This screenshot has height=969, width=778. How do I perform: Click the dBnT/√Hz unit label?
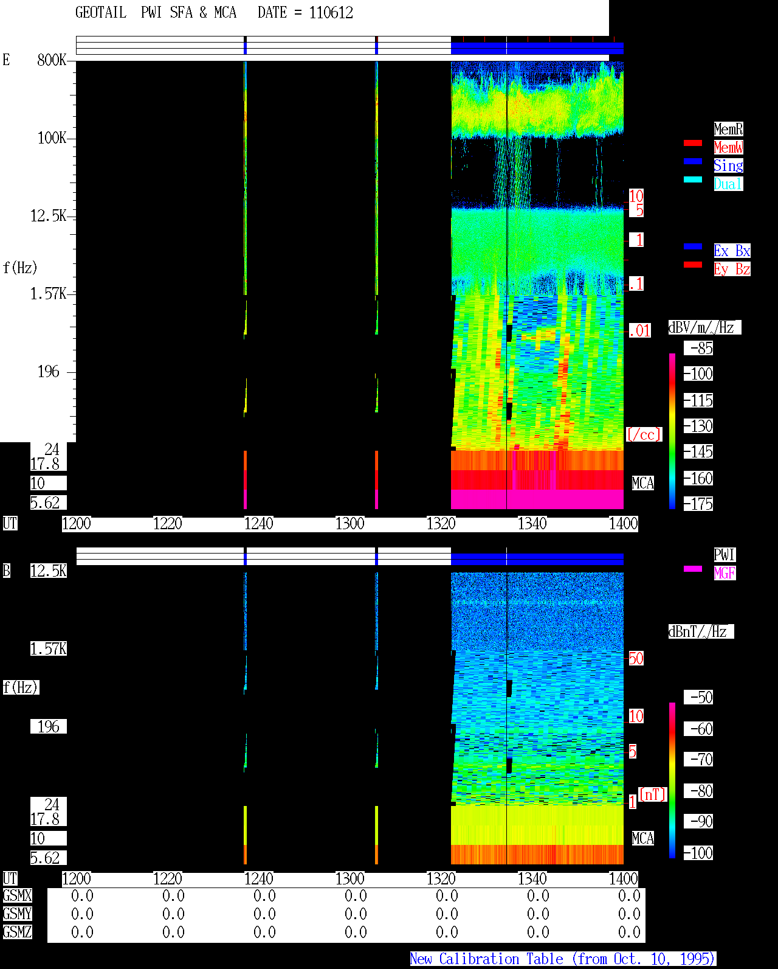pyautogui.click(x=701, y=631)
